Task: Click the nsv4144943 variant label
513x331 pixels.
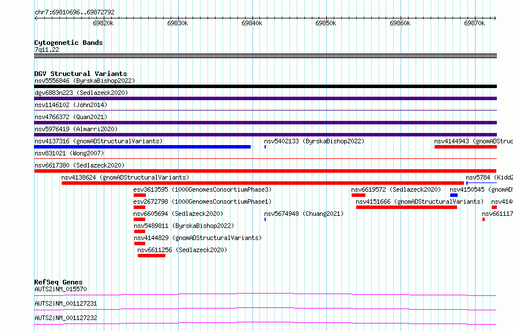Action: coord(473,141)
